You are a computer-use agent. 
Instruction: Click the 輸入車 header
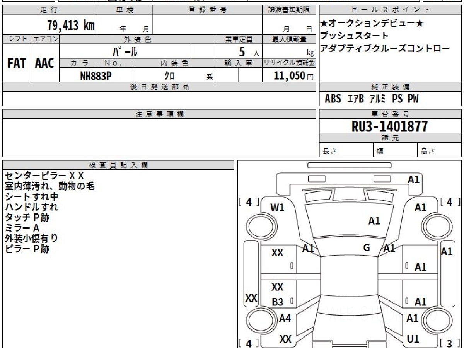(239, 63)
